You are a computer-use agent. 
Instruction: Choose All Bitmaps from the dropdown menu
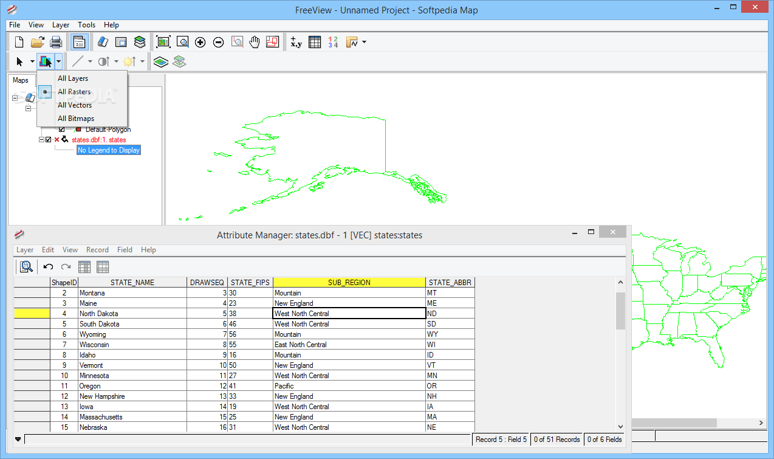76,119
